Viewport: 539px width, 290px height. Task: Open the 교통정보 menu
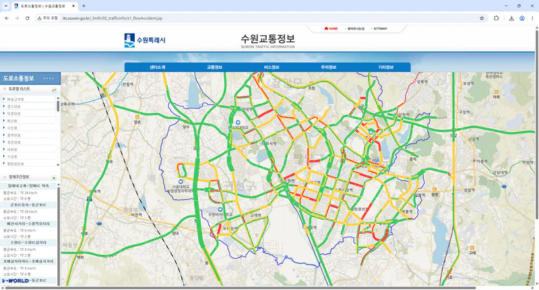pos(214,67)
